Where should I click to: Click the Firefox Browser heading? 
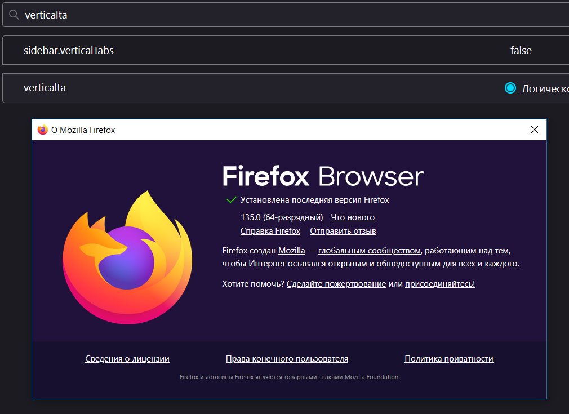(x=323, y=176)
